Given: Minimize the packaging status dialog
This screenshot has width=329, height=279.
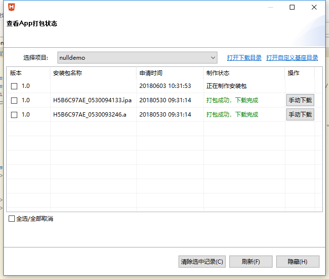Looking at the screenshot, I should [x=270, y=7].
